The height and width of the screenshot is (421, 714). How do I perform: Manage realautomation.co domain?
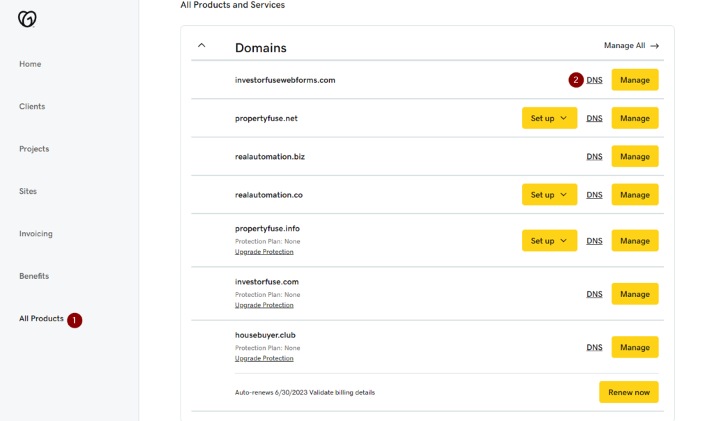pos(635,194)
